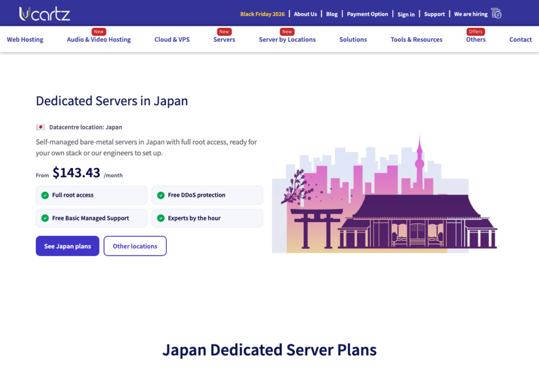Open the Solutions menu
Viewport: 539px width, 379px height.
[353, 39]
